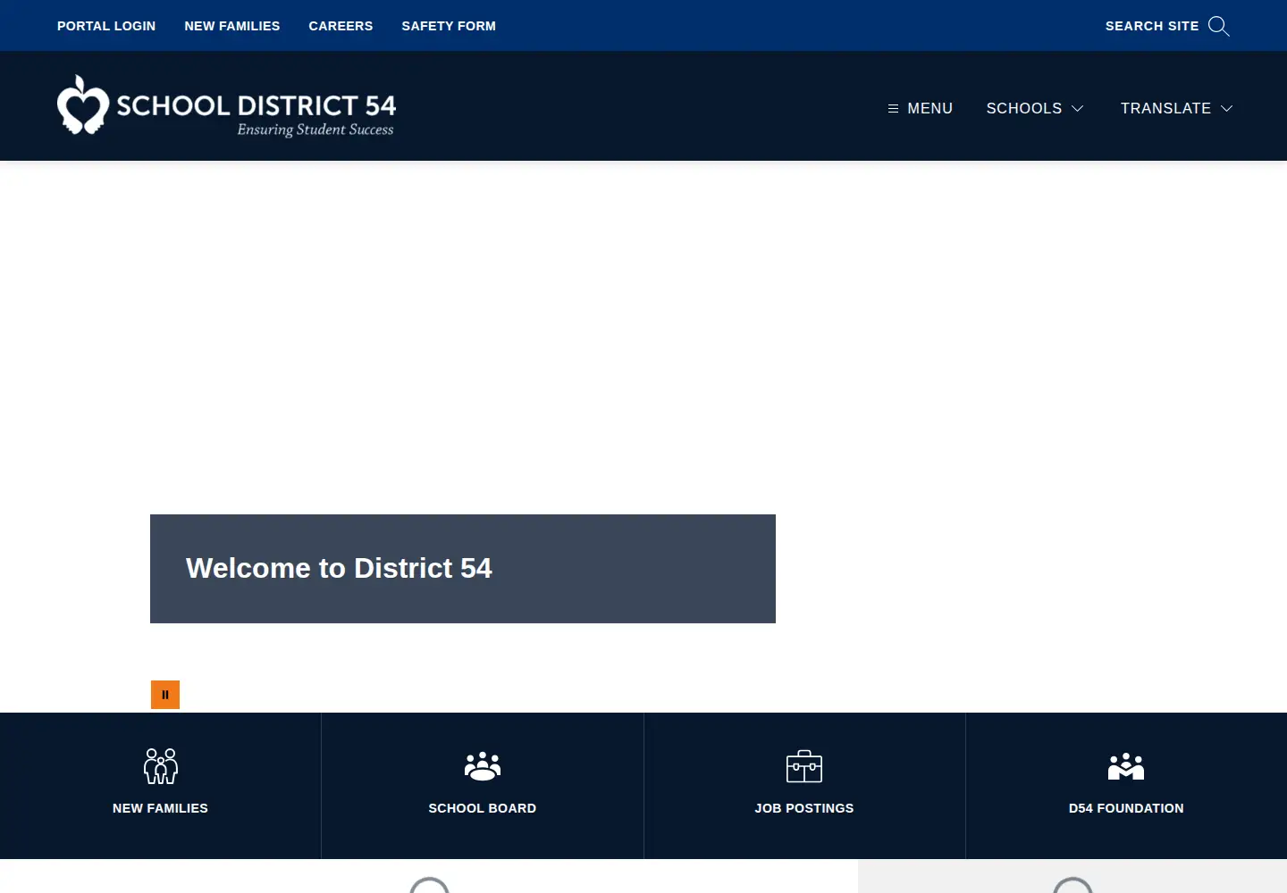
Task: Click the Ensuring Student Success tagline
Action: pyautogui.click(x=315, y=129)
